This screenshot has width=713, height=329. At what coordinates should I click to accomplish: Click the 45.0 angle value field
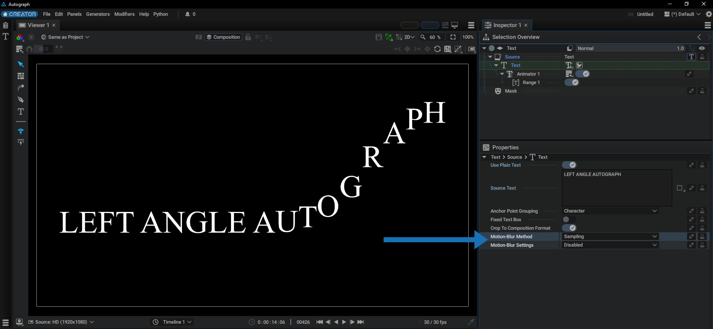[x=43, y=49]
